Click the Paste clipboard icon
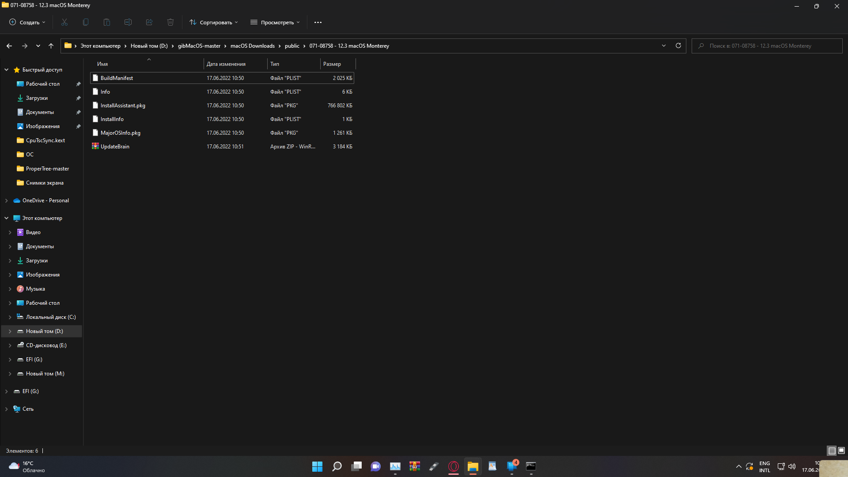Screen dimensions: 848x477 click(107, 22)
